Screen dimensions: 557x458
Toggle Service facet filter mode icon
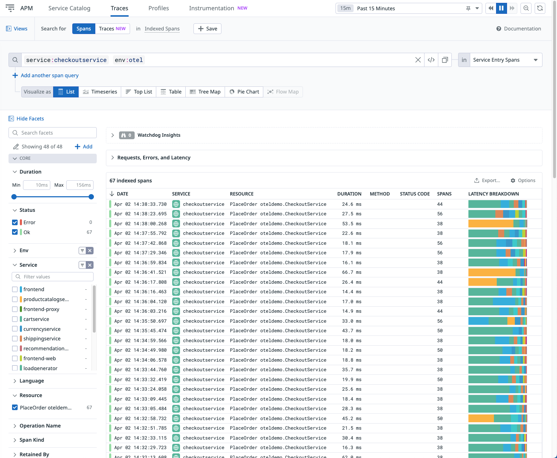pyautogui.click(x=82, y=265)
